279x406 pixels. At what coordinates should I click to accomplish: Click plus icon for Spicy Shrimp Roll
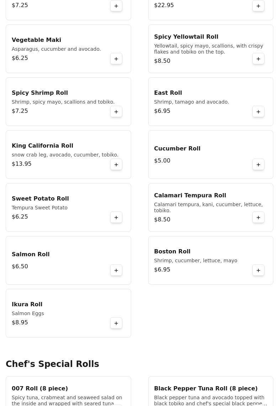pyautogui.click(x=116, y=111)
